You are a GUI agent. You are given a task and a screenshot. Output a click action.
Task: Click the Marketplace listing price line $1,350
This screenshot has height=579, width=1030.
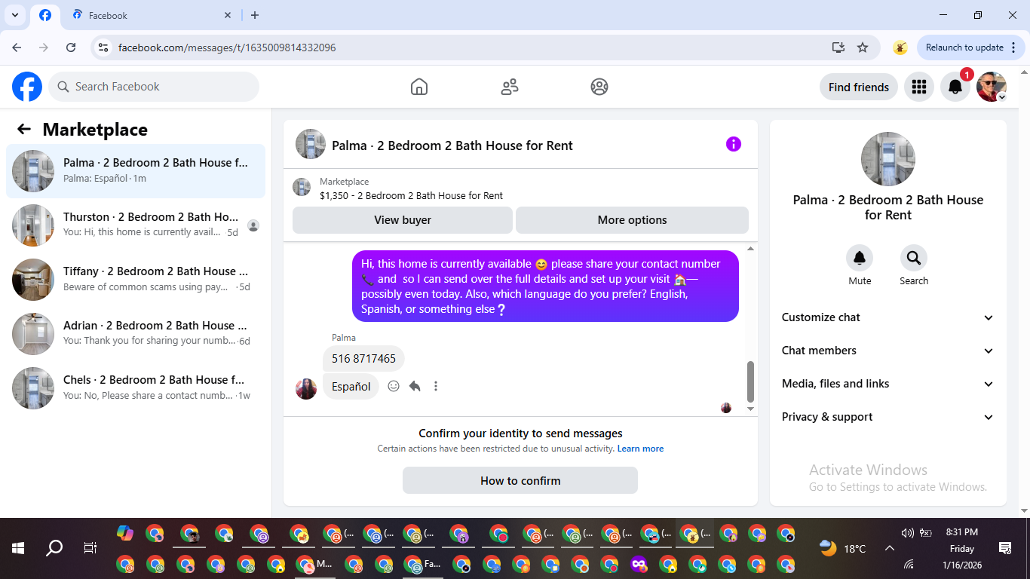point(411,195)
